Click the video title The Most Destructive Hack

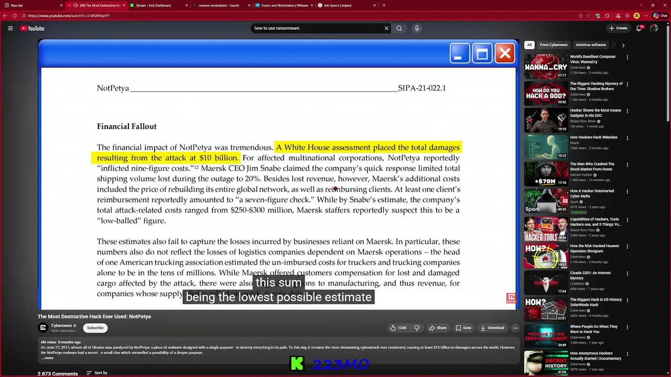[94, 316]
